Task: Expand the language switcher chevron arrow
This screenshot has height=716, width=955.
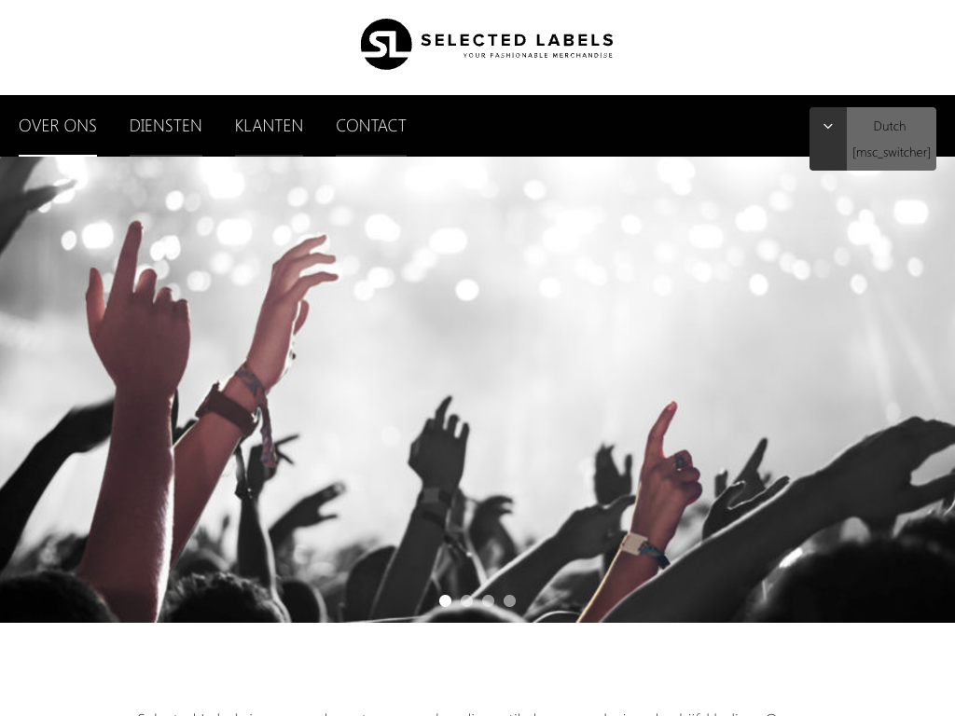Action: [828, 126]
